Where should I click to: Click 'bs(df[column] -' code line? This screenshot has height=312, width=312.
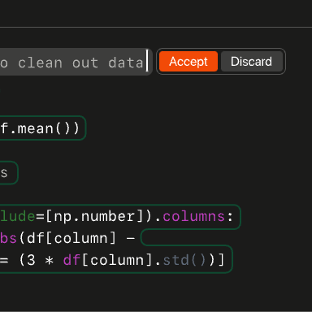tap(67, 238)
